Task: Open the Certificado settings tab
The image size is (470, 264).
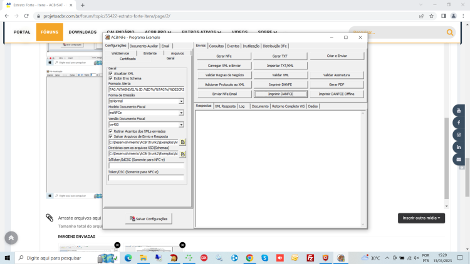Action: pos(128,59)
